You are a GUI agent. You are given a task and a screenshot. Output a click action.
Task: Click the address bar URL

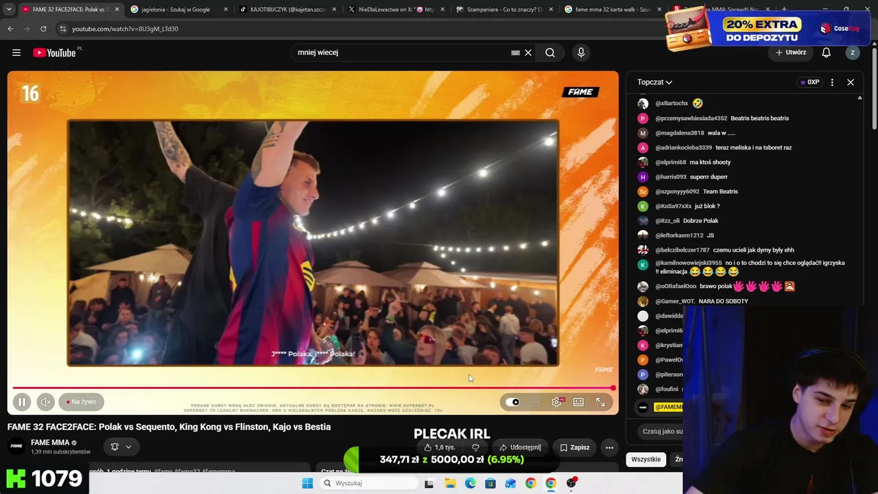tap(125, 29)
